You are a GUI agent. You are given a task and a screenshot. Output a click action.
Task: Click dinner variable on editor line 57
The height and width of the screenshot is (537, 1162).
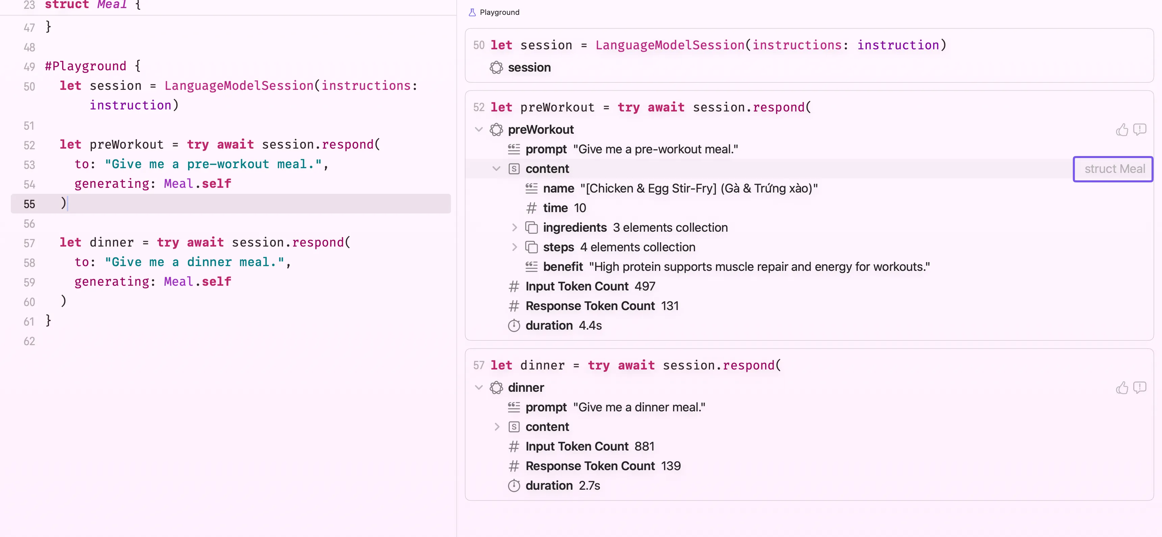111,242
